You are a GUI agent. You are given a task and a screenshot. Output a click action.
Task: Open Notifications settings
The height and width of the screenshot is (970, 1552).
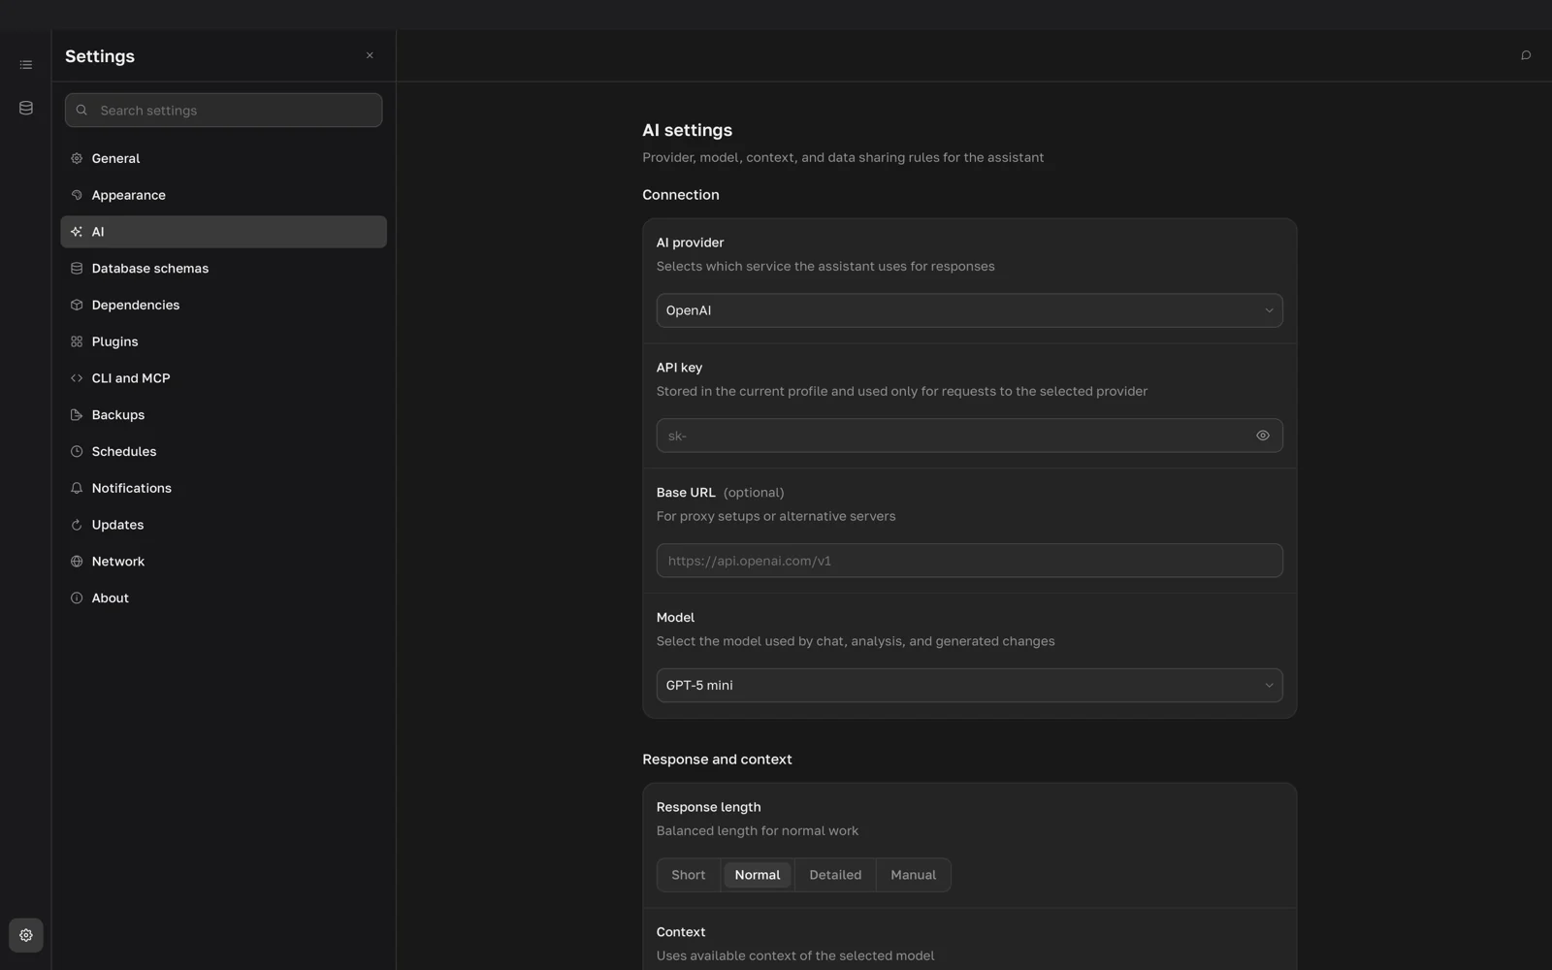pos(224,488)
